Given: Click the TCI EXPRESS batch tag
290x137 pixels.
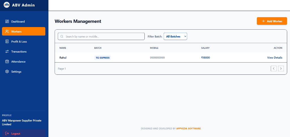Looking at the screenshot, I should [x=103, y=58].
